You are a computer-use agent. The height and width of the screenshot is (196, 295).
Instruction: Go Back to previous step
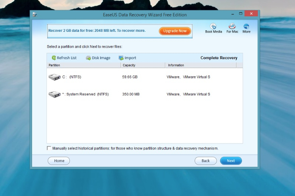tap(206, 161)
